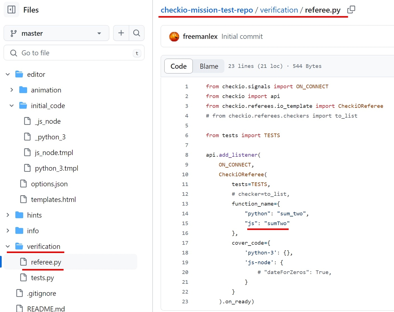Viewport: 394px width, 312px height.
Task: Select the editor folder icon
Action: pyautogui.click(x=19, y=74)
